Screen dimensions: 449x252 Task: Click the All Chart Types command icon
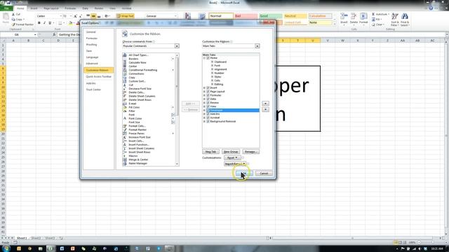pos(125,55)
